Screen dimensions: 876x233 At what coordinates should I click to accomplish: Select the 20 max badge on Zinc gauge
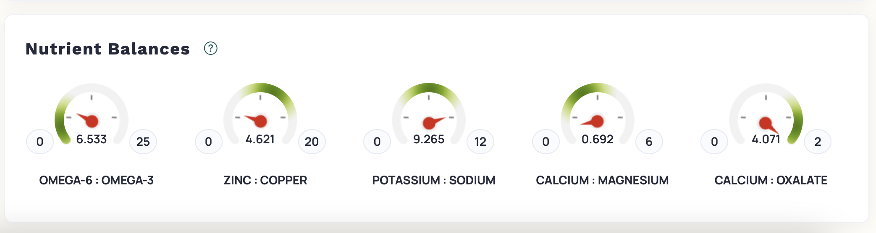tap(312, 142)
